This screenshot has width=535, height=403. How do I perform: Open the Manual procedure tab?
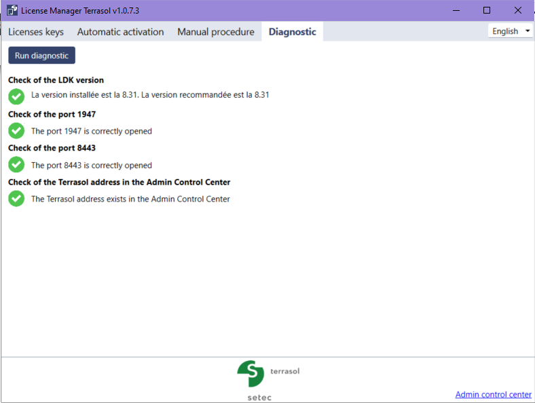216,32
